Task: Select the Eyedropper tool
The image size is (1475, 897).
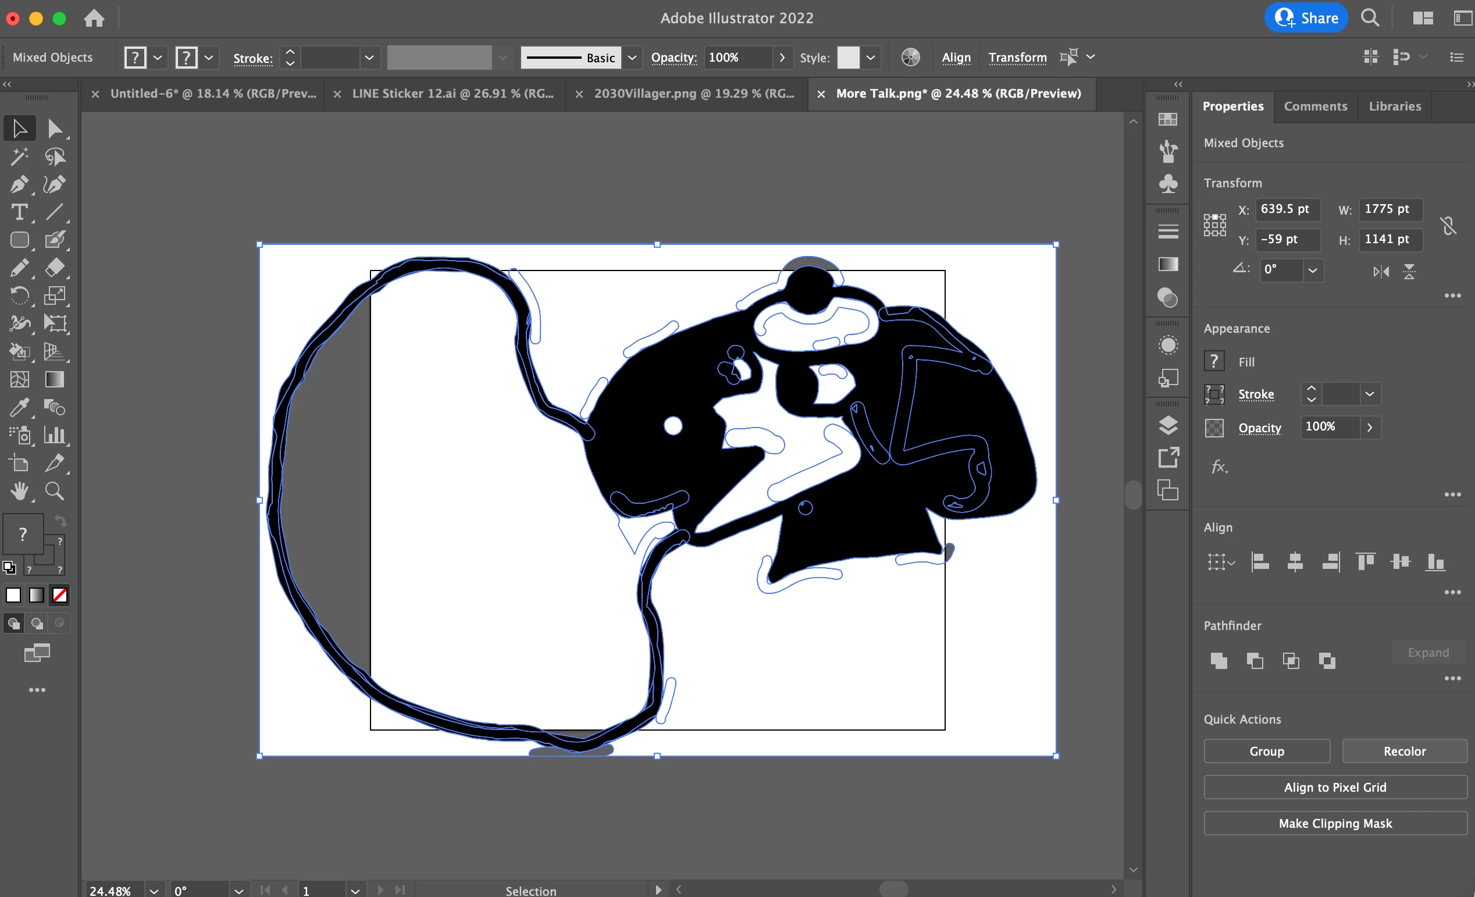Action: point(19,408)
